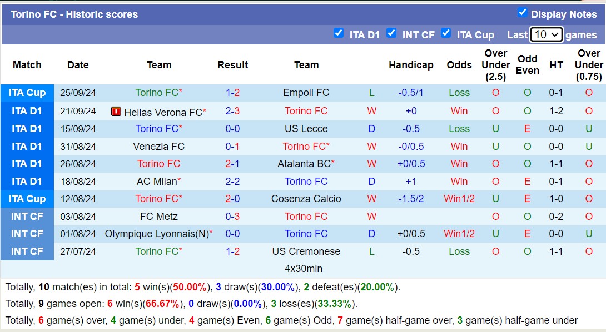This screenshot has width=606, height=332.
Task: Open the 0-1 result of Venezia match
Action: [x=232, y=147]
